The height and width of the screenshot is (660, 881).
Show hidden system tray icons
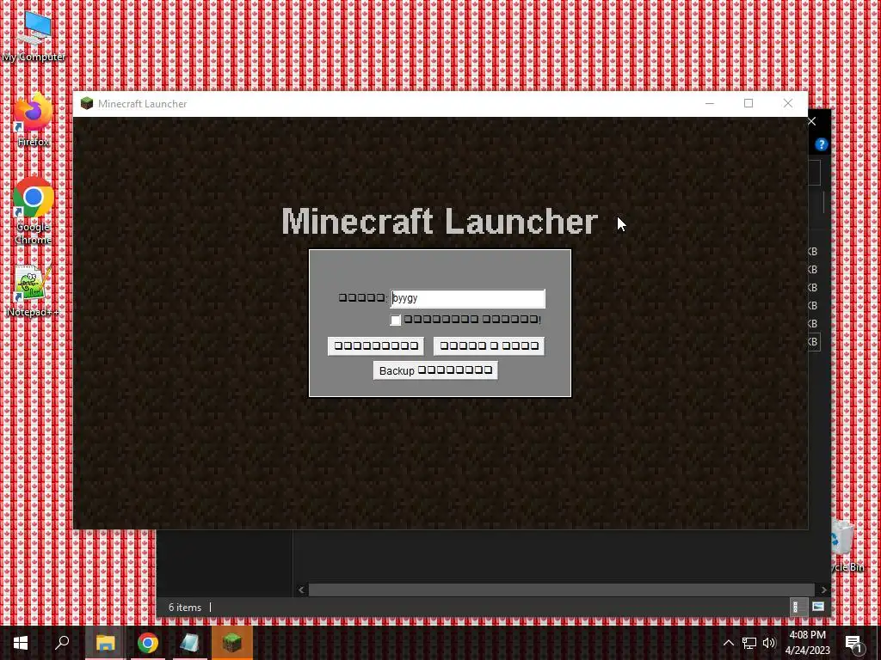(728, 643)
